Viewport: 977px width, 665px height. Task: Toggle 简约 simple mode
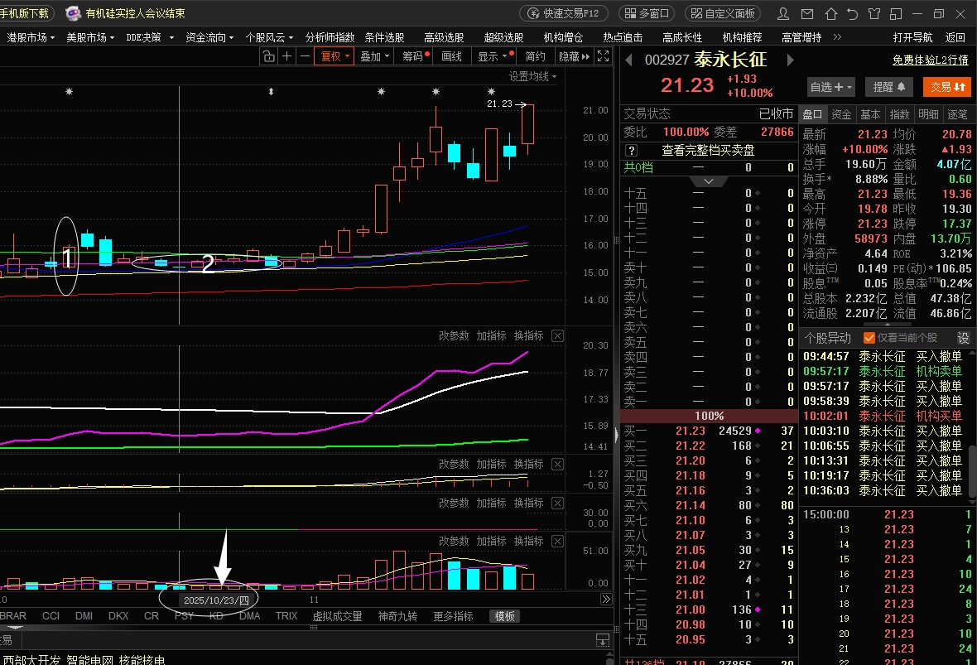535,56
